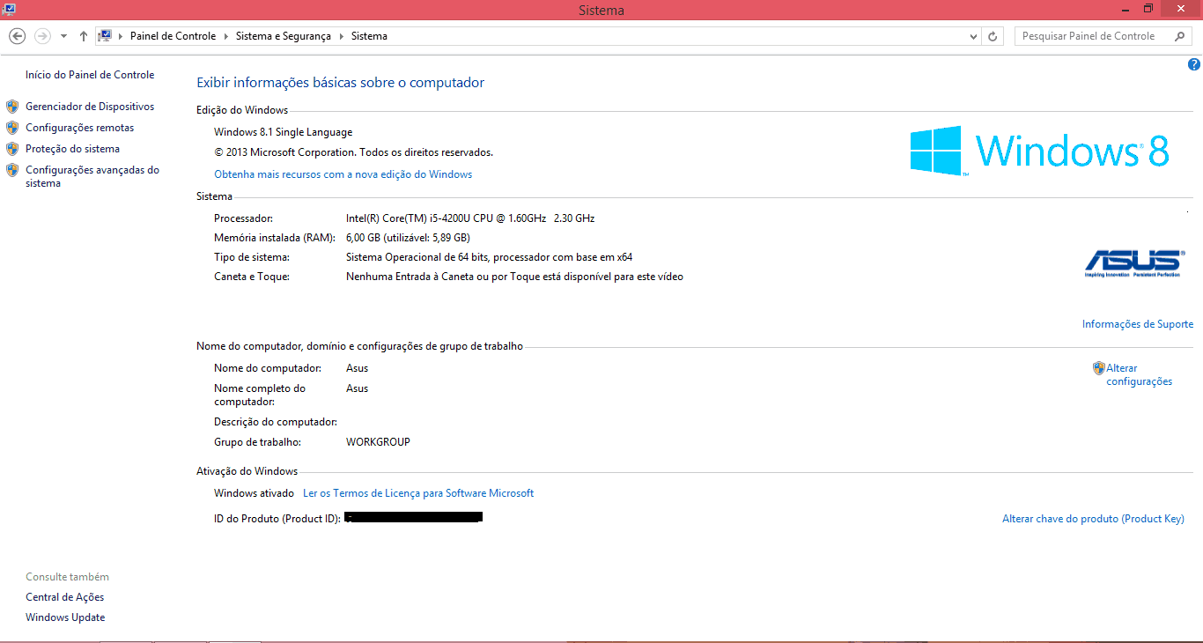Select the Intel Core i5-4200U processor text
This screenshot has height=643, width=1203.
[x=470, y=218]
